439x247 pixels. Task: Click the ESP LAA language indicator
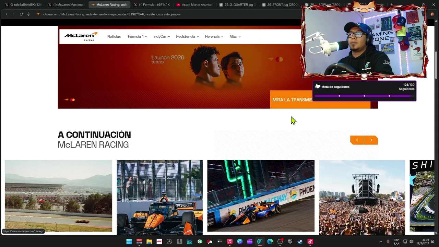coord(396,242)
